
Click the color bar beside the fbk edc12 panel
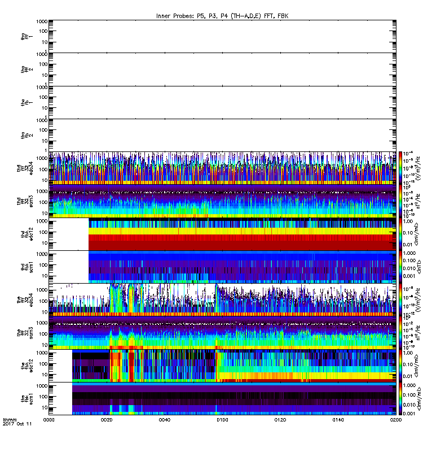(400, 366)
